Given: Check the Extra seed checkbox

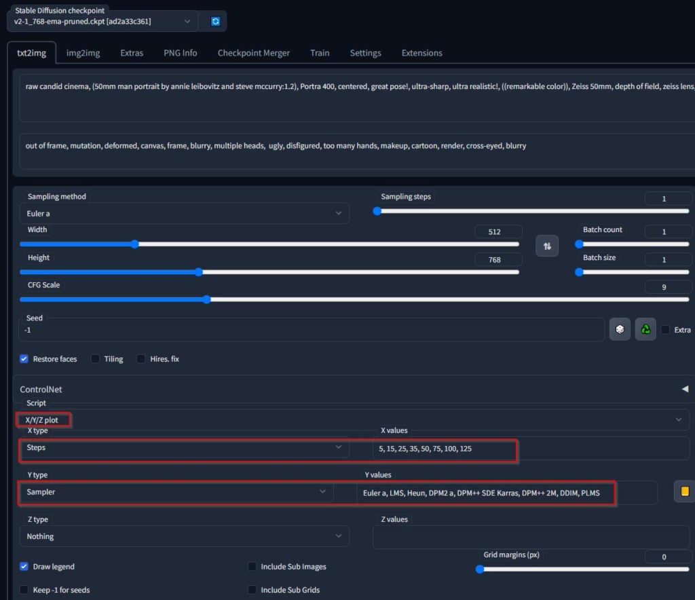Looking at the screenshot, I should [665, 330].
